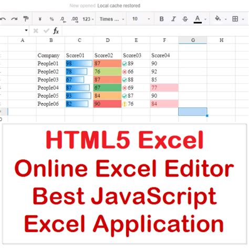Screen dimensions: 249x249
Task: Select the Paint format roller tool
Action: (x=26, y=19)
